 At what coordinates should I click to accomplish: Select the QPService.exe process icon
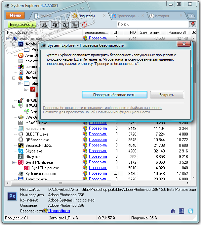[21, 140]
